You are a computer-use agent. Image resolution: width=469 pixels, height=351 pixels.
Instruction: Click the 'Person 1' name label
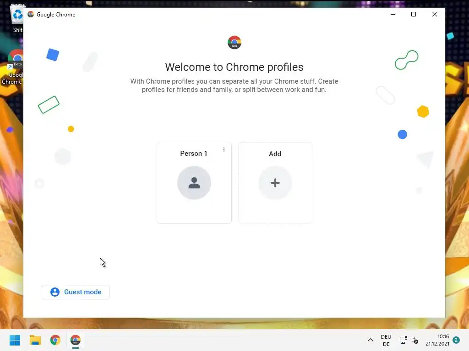194,154
